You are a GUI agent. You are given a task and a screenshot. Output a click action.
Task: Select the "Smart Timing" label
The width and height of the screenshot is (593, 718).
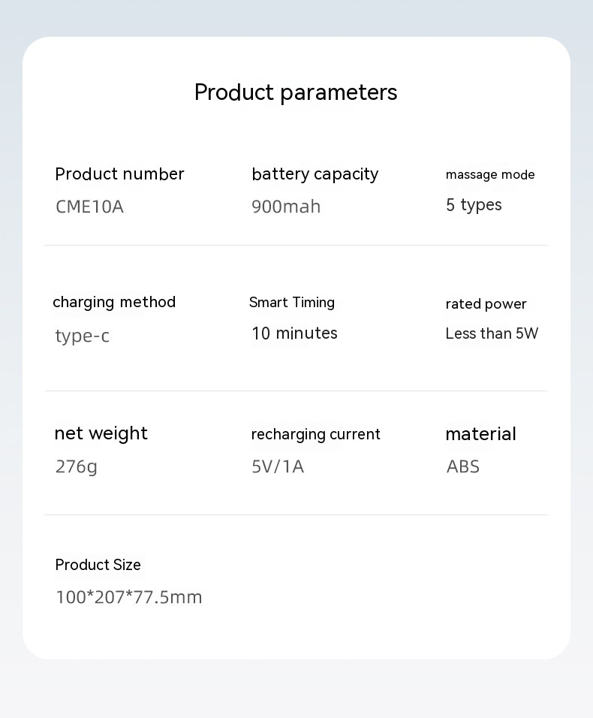(x=292, y=303)
